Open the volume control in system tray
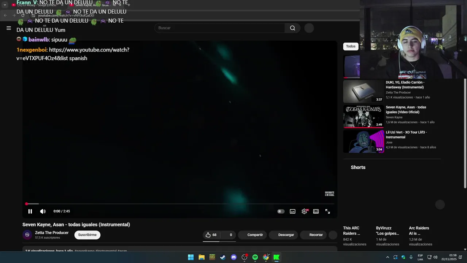467x263 pixels. (x=435, y=257)
